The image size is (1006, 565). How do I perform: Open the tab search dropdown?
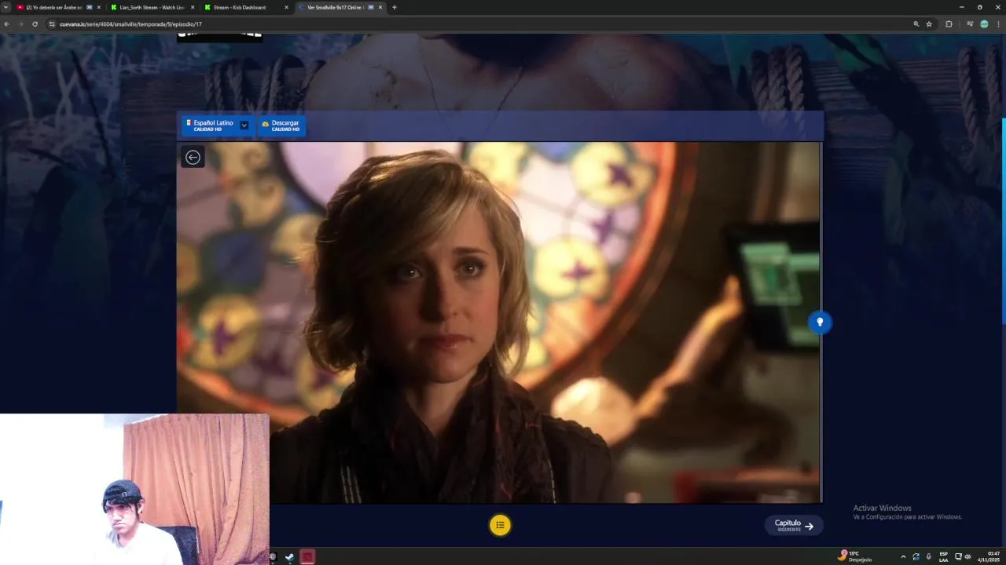tap(6, 7)
